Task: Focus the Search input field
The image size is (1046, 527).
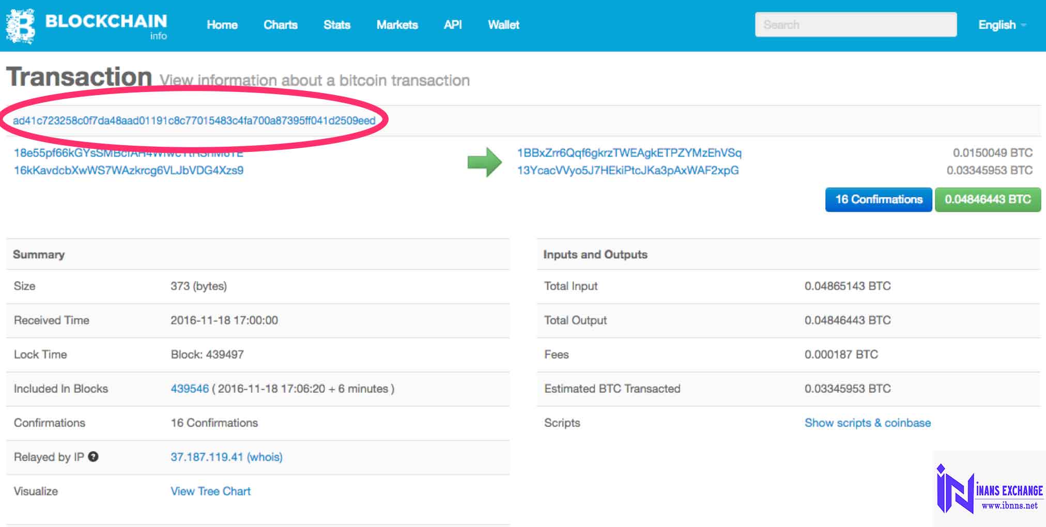Action: [856, 25]
